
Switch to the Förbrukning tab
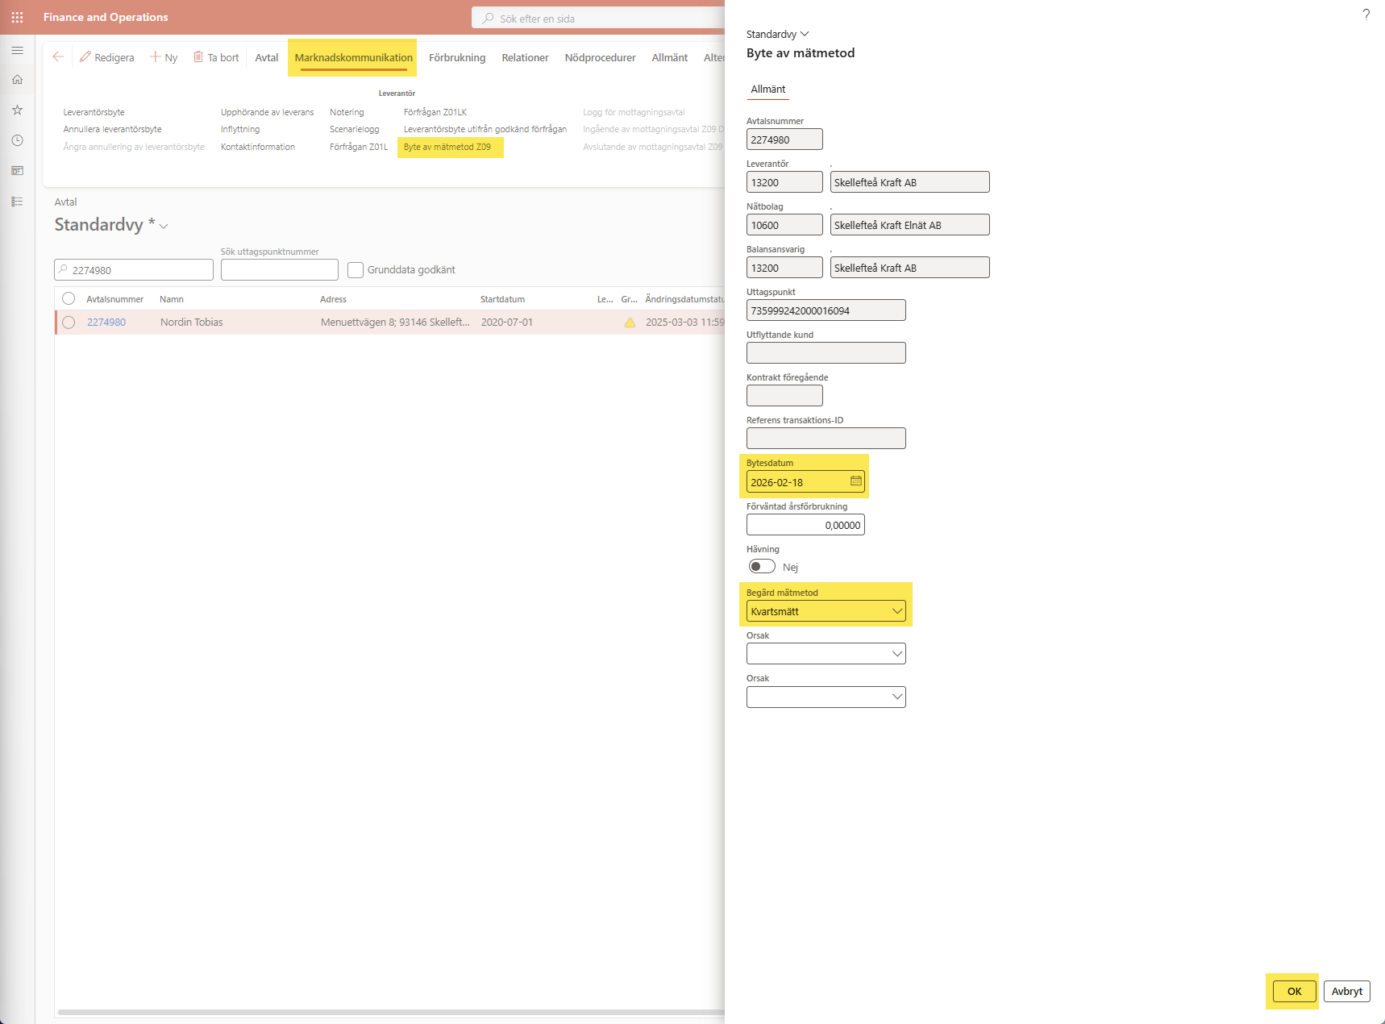[x=456, y=58]
